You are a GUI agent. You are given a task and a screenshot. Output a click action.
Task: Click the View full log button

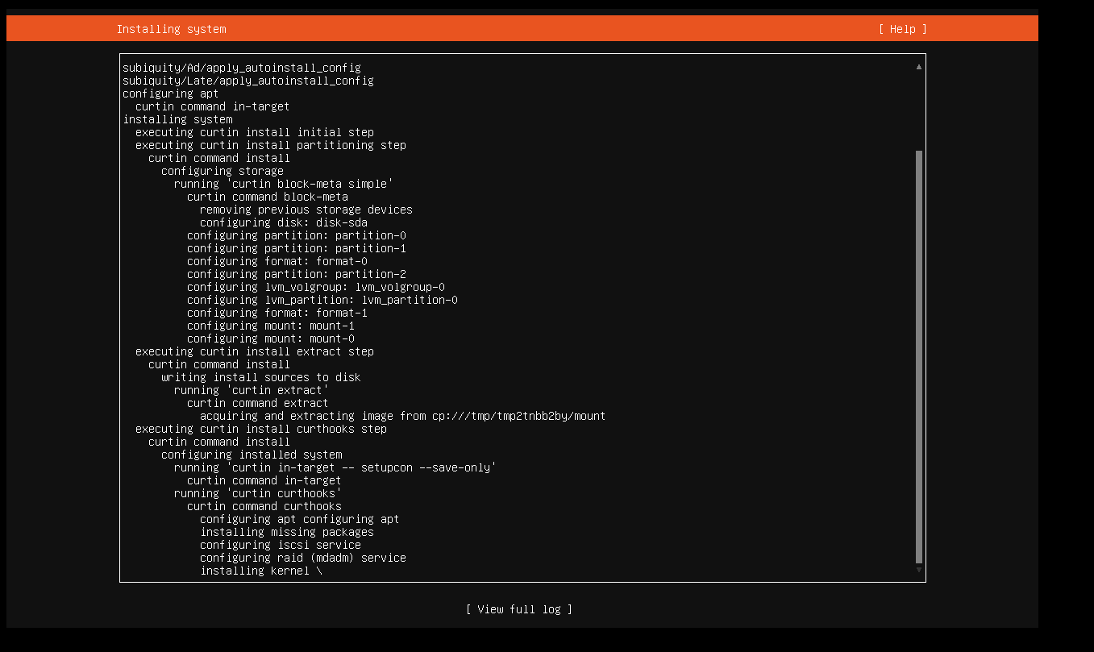click(519, 609)
